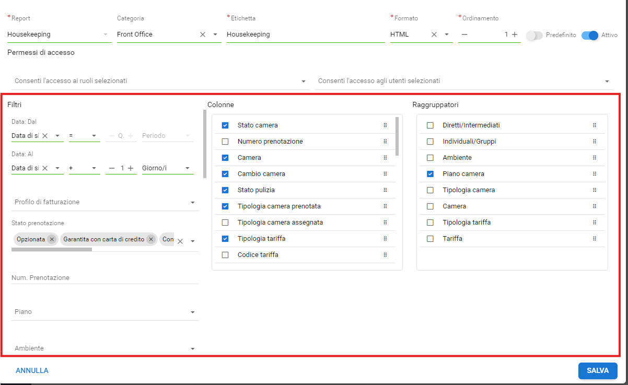This screenshot has height=385, width=628.
Task: Click the SALVA button
Action: [x=598, y=370]
